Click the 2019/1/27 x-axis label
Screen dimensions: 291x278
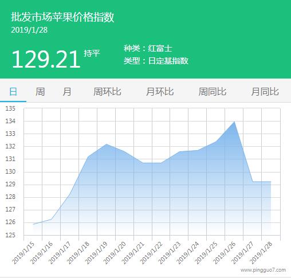click(x=243, y=253)
